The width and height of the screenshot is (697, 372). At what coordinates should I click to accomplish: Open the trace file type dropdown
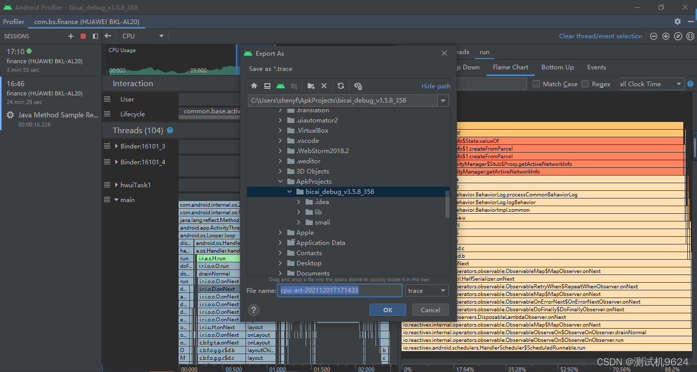pyautogui.click(x=427, y=290)
